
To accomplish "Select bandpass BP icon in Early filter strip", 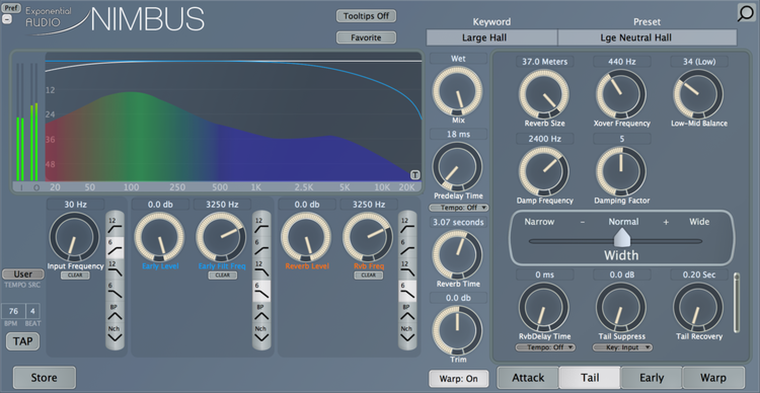I will pyautogui.click(x=261, y=313).
